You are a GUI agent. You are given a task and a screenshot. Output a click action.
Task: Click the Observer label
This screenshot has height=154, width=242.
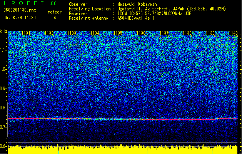click(78, 4)
